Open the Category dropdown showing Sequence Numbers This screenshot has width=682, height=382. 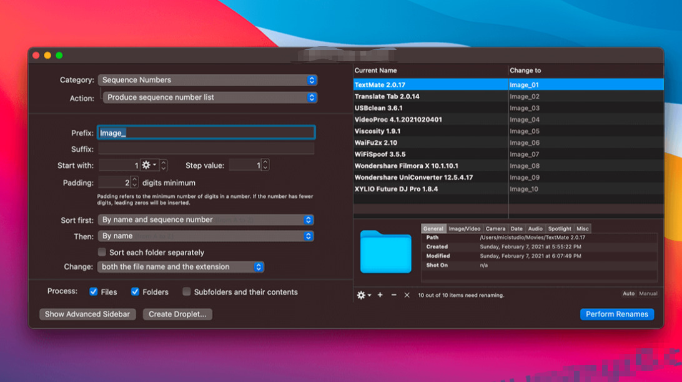coord(207,80)
